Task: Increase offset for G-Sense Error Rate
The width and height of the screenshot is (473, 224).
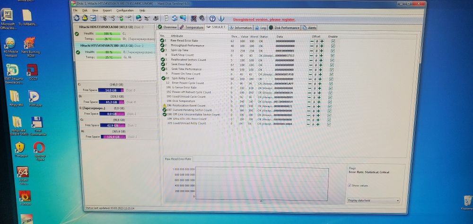Action: (319, 88)
